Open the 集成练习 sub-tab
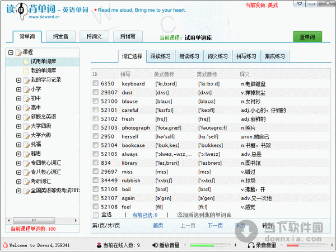Viewport: 336px width, 252px height. point(275,56)
